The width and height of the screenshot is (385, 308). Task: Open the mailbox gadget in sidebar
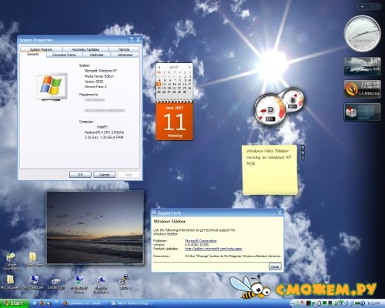tap(362, 112)
